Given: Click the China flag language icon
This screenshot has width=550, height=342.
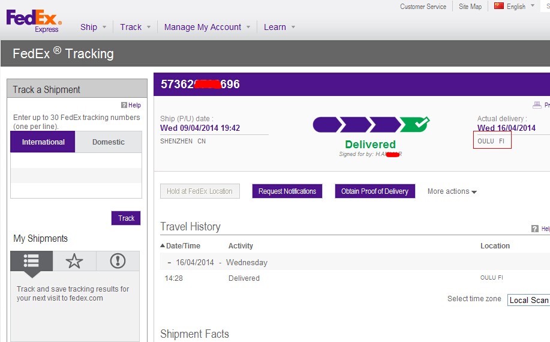Looking at the screenshot, I should tap(499, 6).
